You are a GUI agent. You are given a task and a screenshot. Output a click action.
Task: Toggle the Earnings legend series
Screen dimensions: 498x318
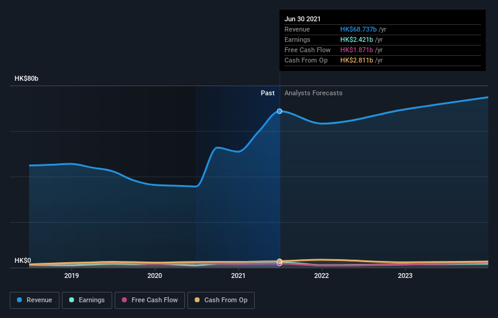coord(87,300)
